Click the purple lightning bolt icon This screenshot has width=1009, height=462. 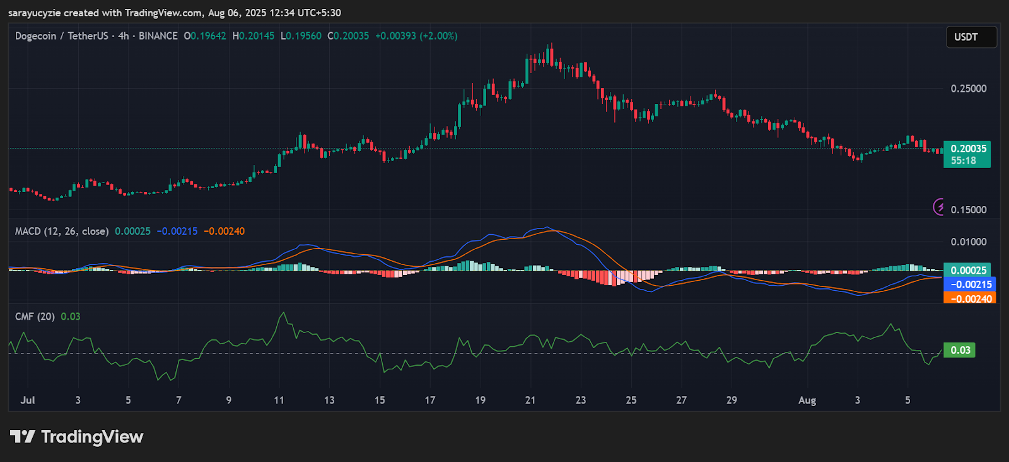[940, 206]
